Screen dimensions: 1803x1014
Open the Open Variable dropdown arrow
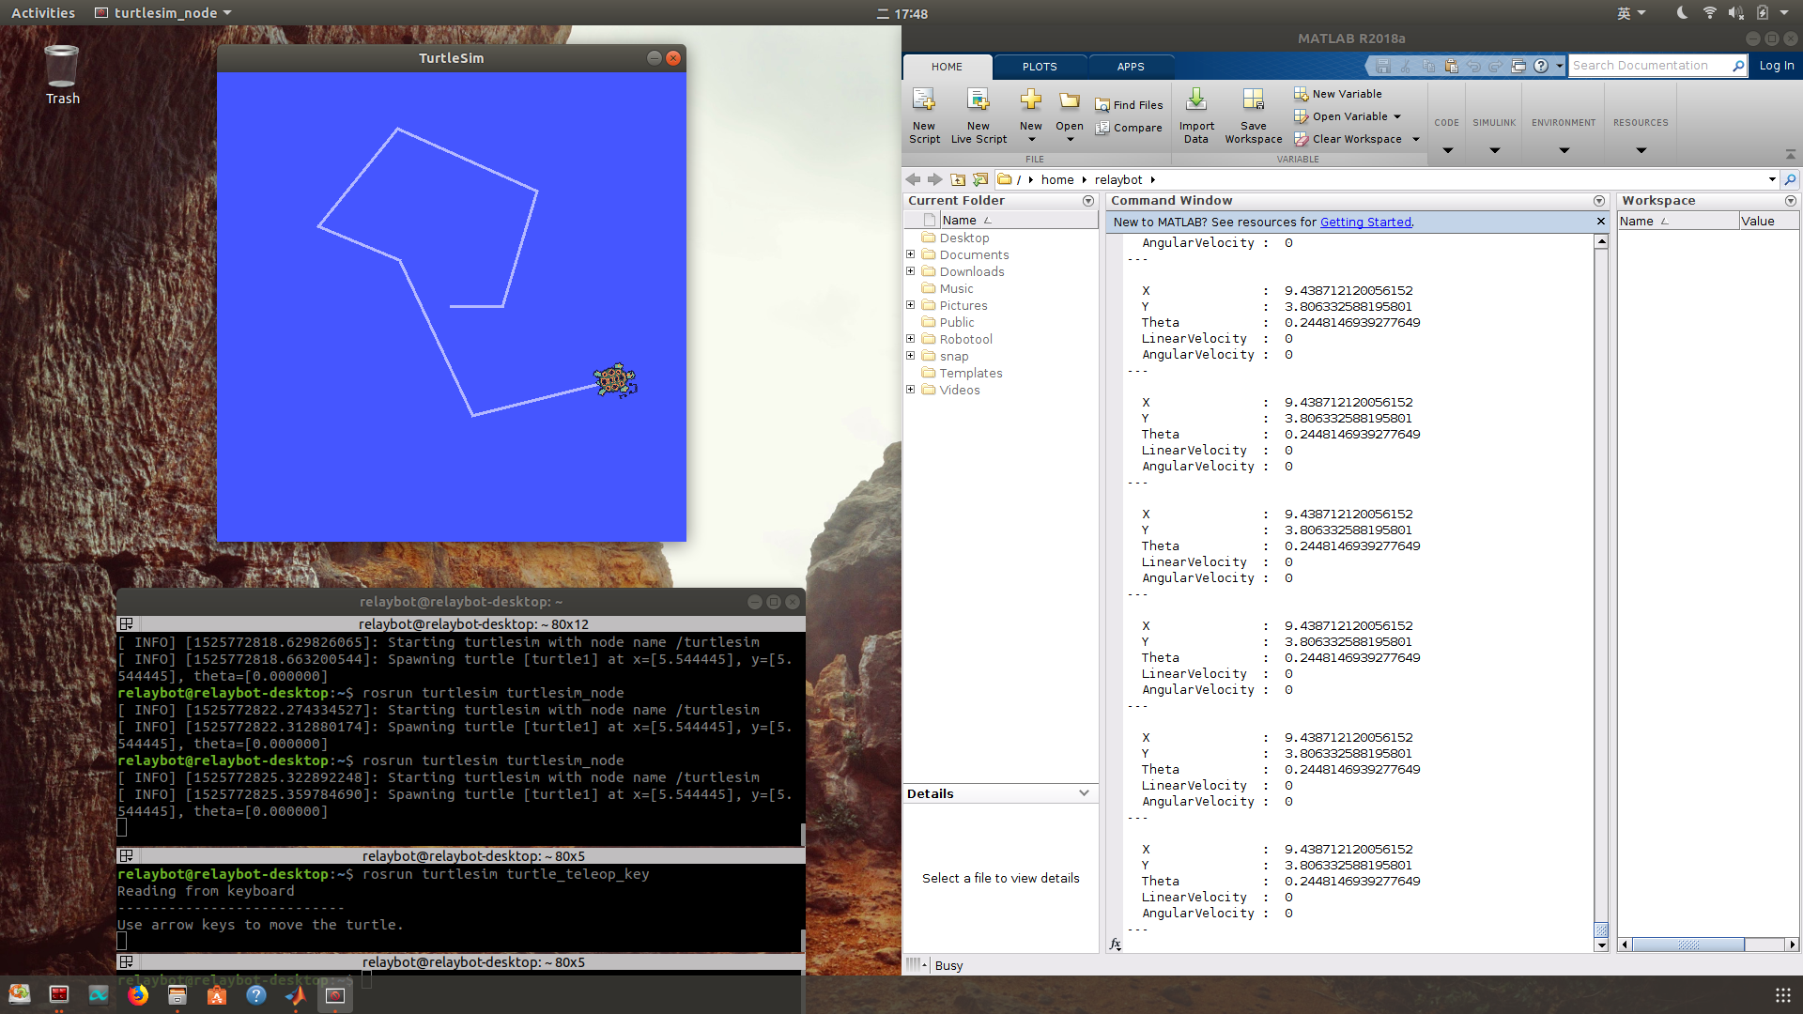coord(1397,116)
